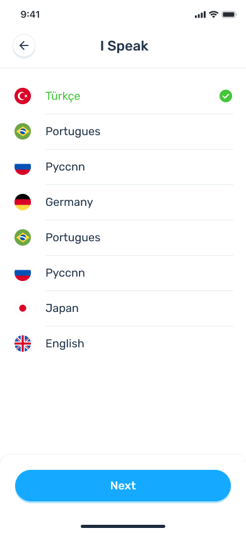Select the first Portugues entry
The width and height of the screenshot is (246, 533).
tap(124, 131)
